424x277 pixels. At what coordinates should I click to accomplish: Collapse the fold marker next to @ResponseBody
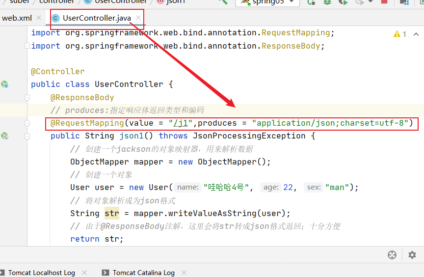coord(28,97)
